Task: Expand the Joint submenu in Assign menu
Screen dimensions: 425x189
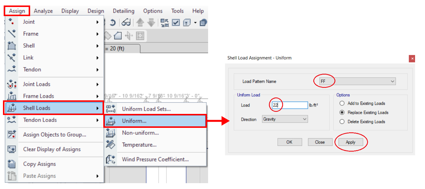Action: click(54, 22)
